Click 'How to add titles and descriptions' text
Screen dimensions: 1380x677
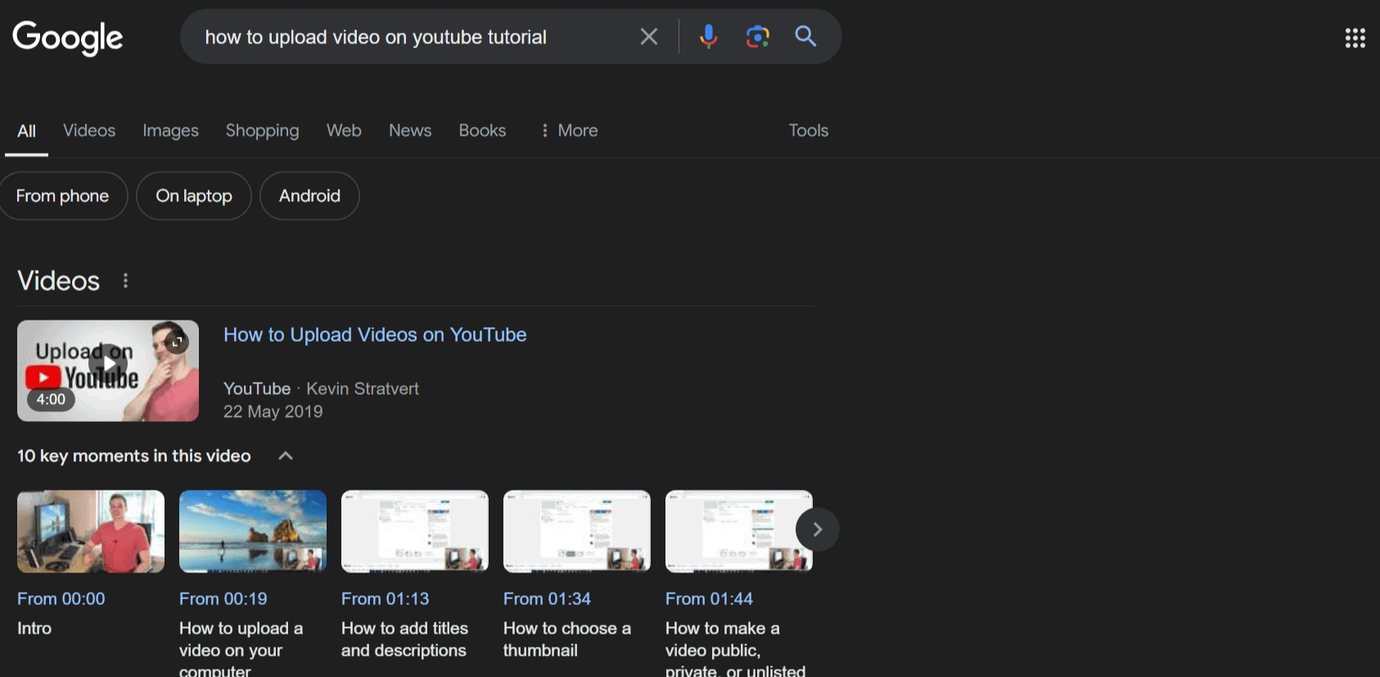coord(404,639)
